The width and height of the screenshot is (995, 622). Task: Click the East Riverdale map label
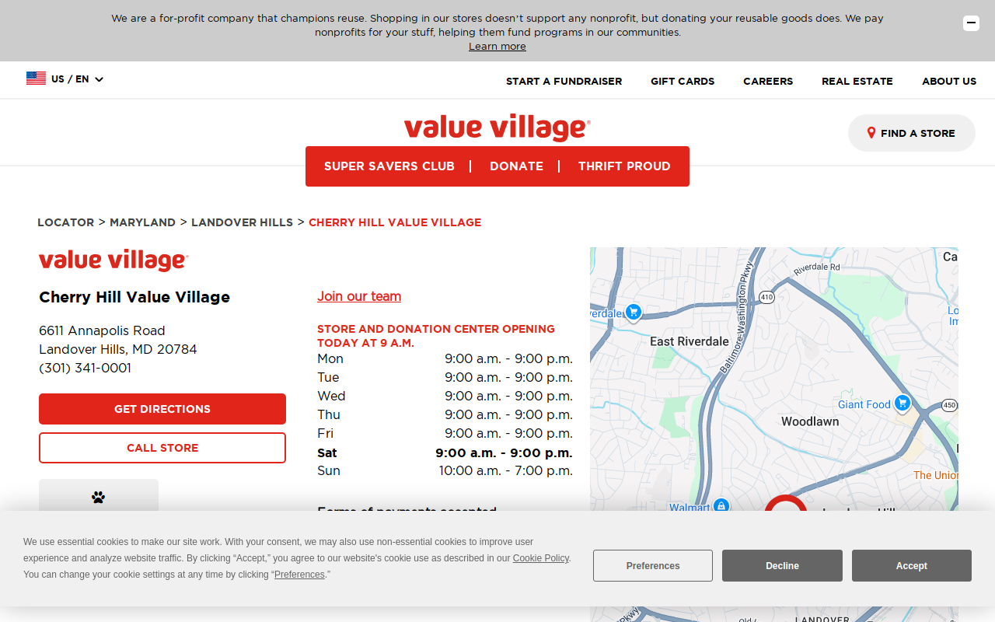pyautogui.click(x=690, y=341)
